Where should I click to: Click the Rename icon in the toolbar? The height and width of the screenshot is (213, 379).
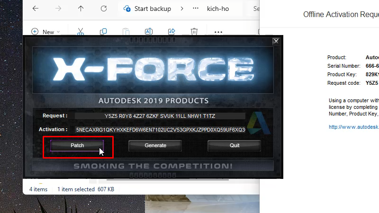pyautogui.click(x=148, y=32)
